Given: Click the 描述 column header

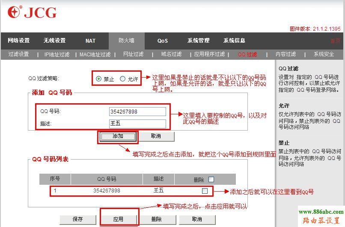Looking at the screenshot, I should (x=158, y=179).
